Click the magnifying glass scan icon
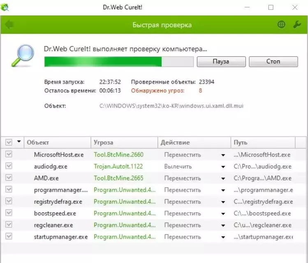The image size is (308, 263). coord(23,55)
